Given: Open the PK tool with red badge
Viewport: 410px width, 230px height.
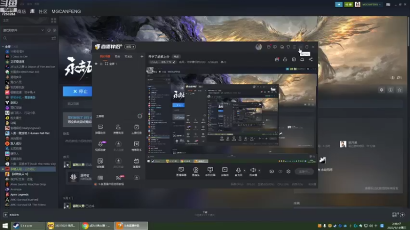Looking at the screenshot, I should click(x=118, y=177).
